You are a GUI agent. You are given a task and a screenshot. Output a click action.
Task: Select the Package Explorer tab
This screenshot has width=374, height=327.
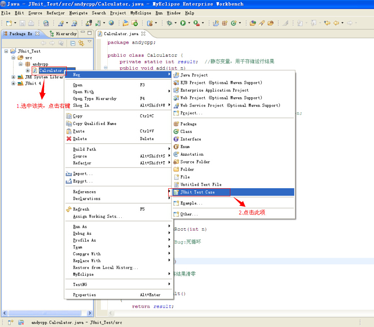point(20,34)
